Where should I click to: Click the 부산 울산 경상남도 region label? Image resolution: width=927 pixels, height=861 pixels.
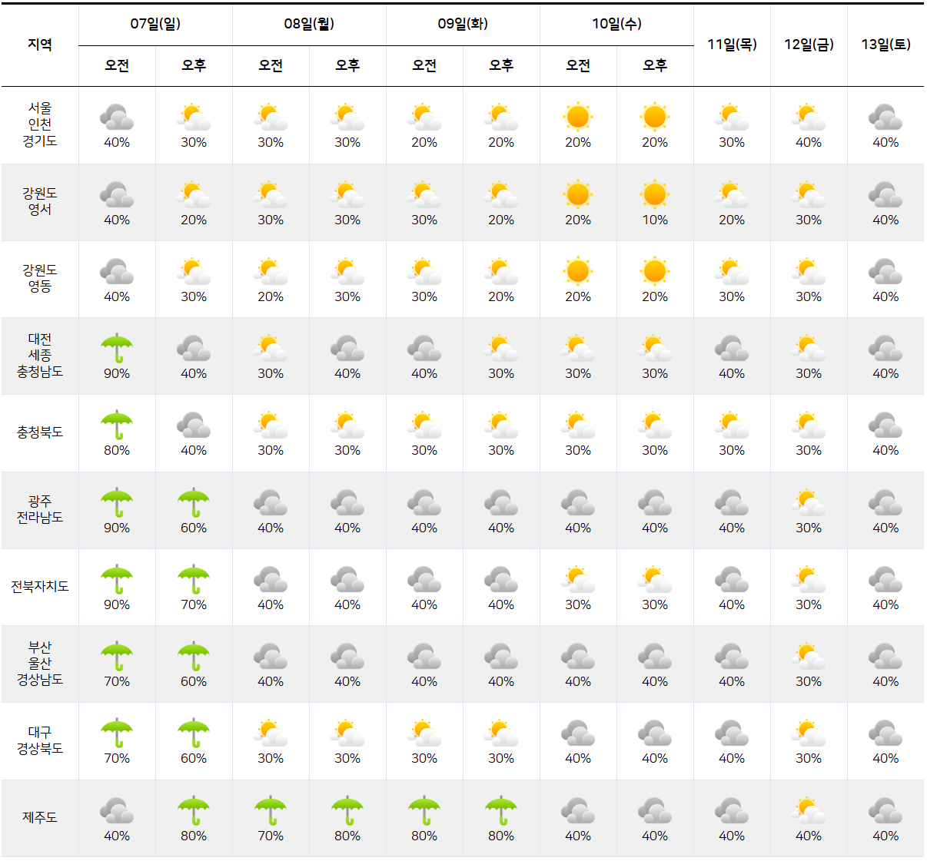pos(40,664)
